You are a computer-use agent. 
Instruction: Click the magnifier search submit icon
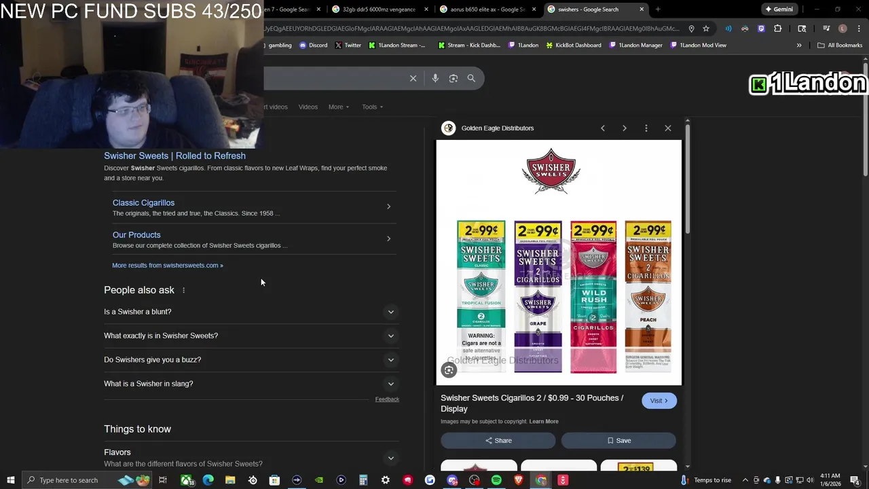[x=471, y=78]
